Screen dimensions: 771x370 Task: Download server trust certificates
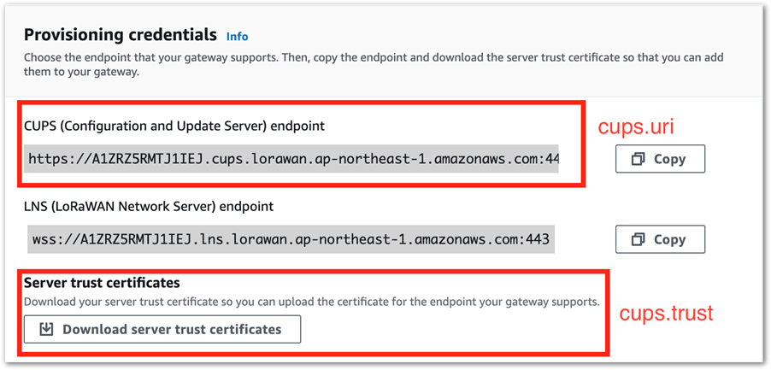162,329
